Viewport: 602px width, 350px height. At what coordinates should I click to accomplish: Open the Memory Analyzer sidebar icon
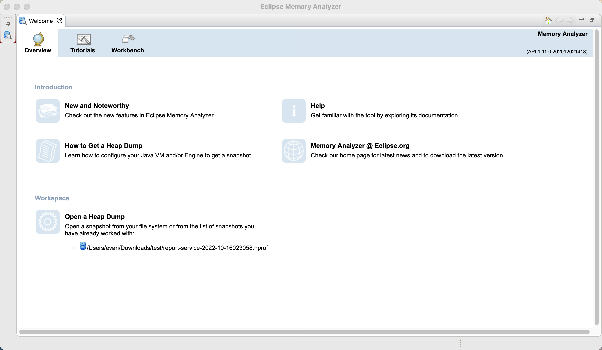point(8,35)
